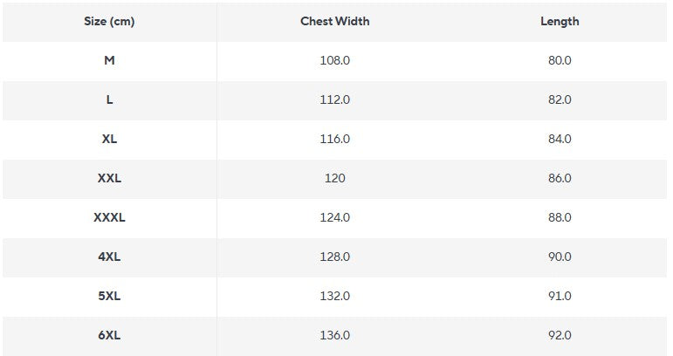This screenshot has width=673, height=356.
Task: Click the chest width value 120
Action: (334, 179)
